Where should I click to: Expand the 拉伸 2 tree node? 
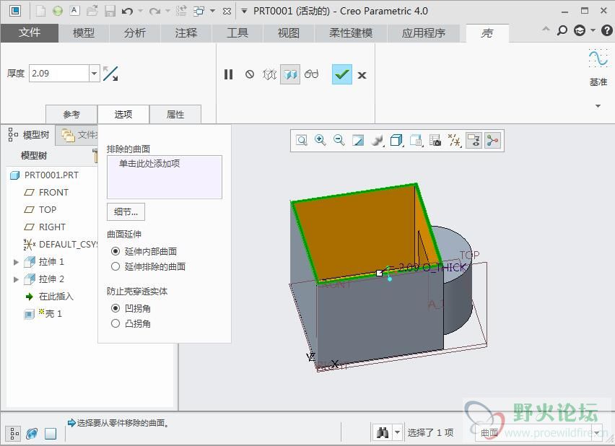(16, 279)
